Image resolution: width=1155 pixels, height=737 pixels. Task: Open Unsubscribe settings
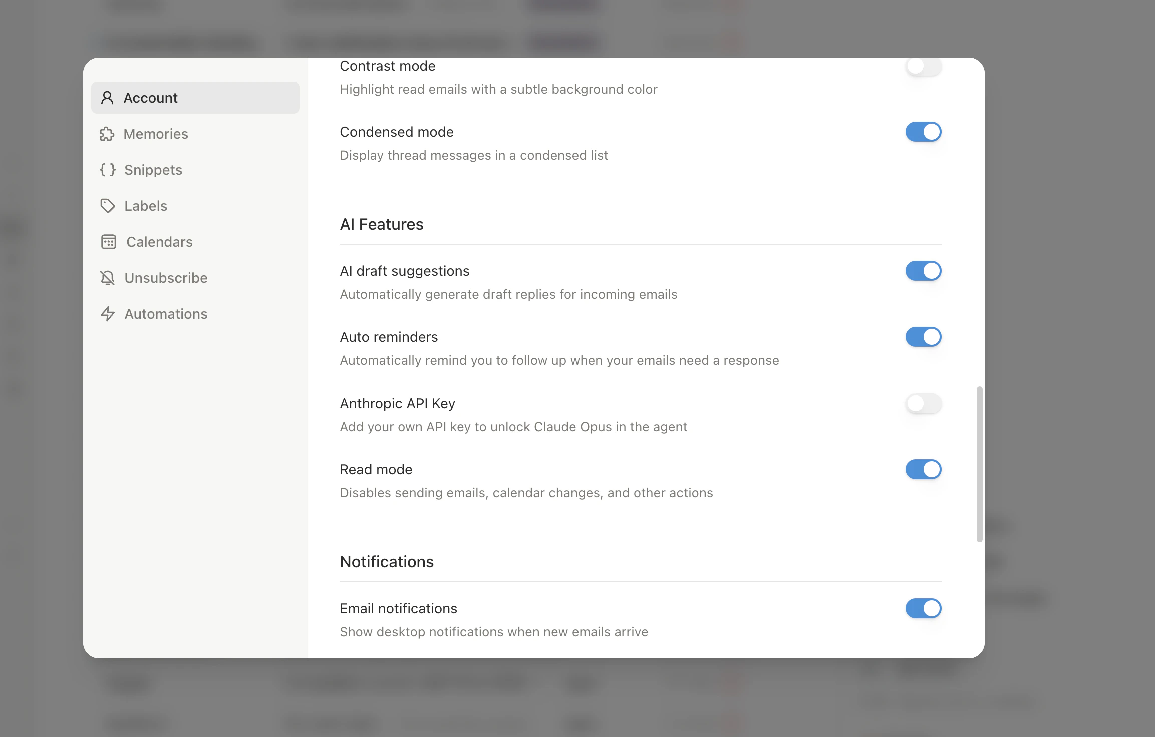pyautogui.click(x=166, y=278)
